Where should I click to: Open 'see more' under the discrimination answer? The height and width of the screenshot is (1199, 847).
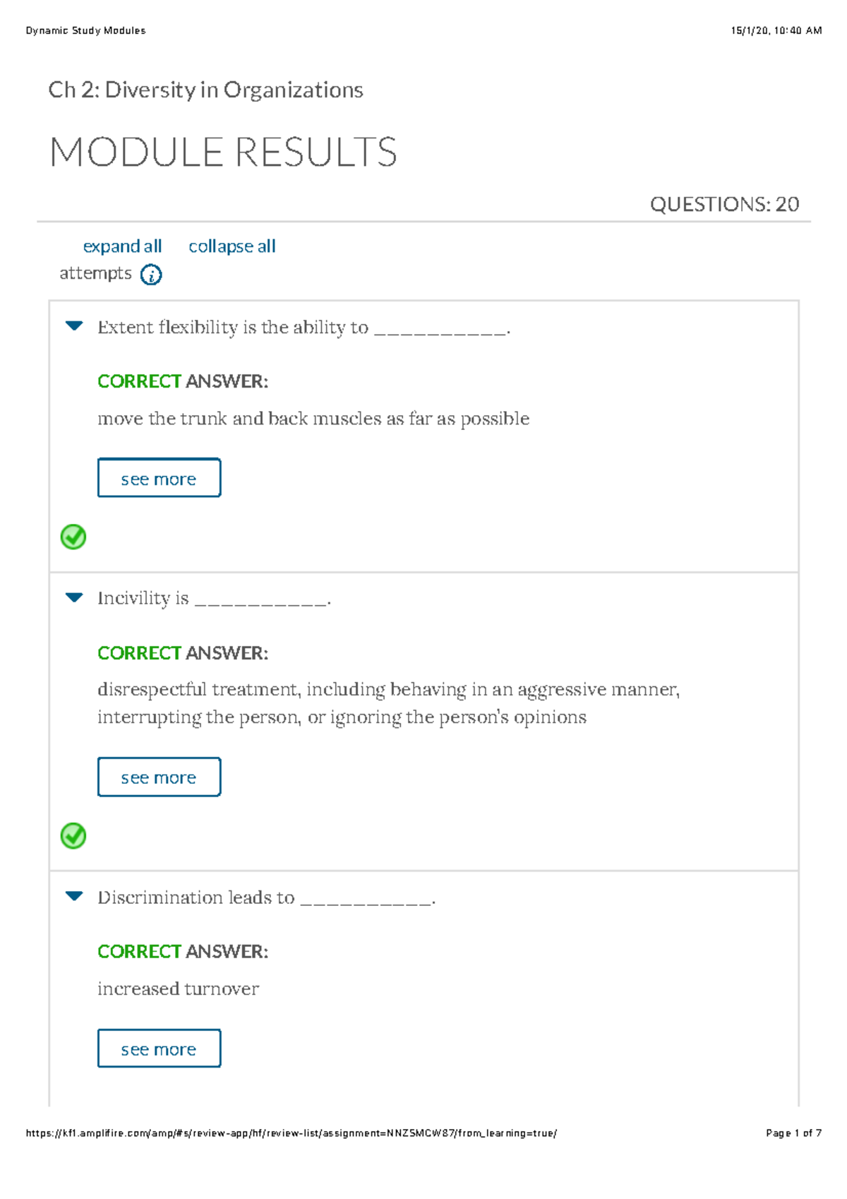click(158, 1049)
